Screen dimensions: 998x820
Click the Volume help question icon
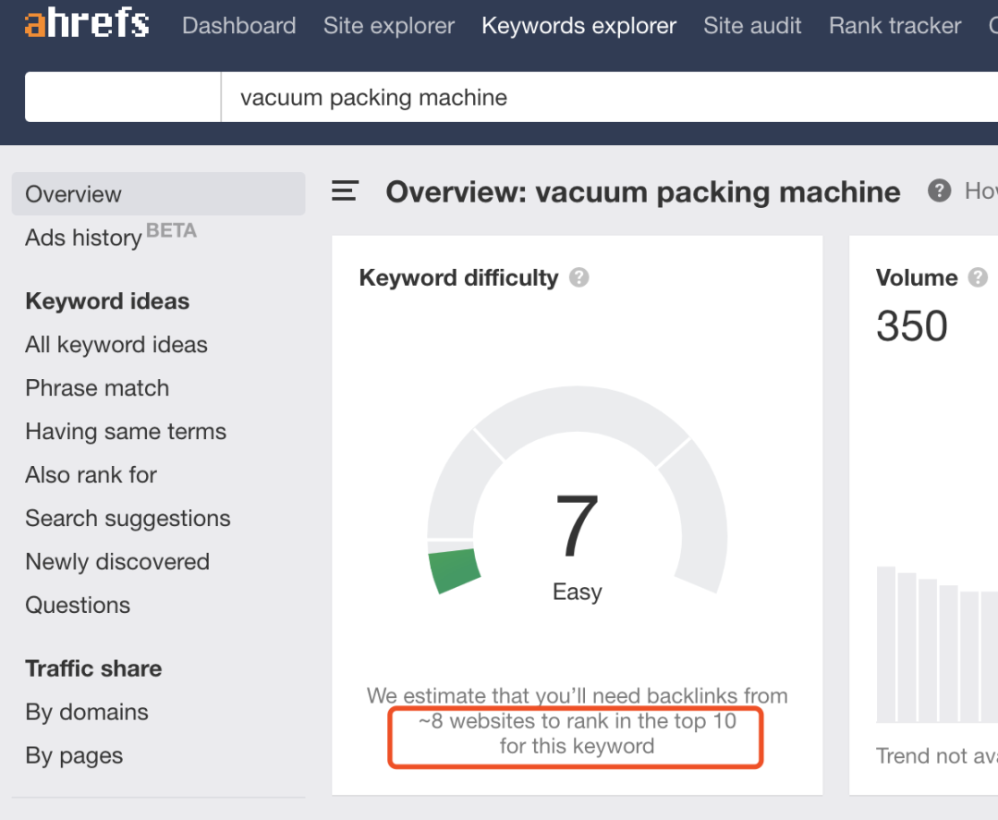pyautogui.click(x=977, y=277)
